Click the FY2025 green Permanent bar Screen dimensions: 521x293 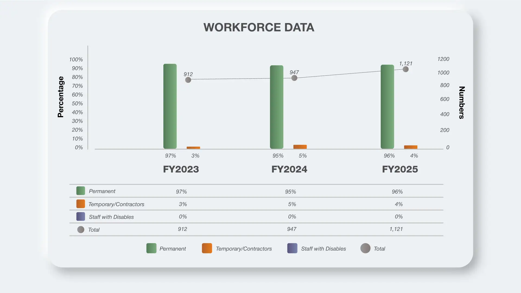click(x=387, y=107)
